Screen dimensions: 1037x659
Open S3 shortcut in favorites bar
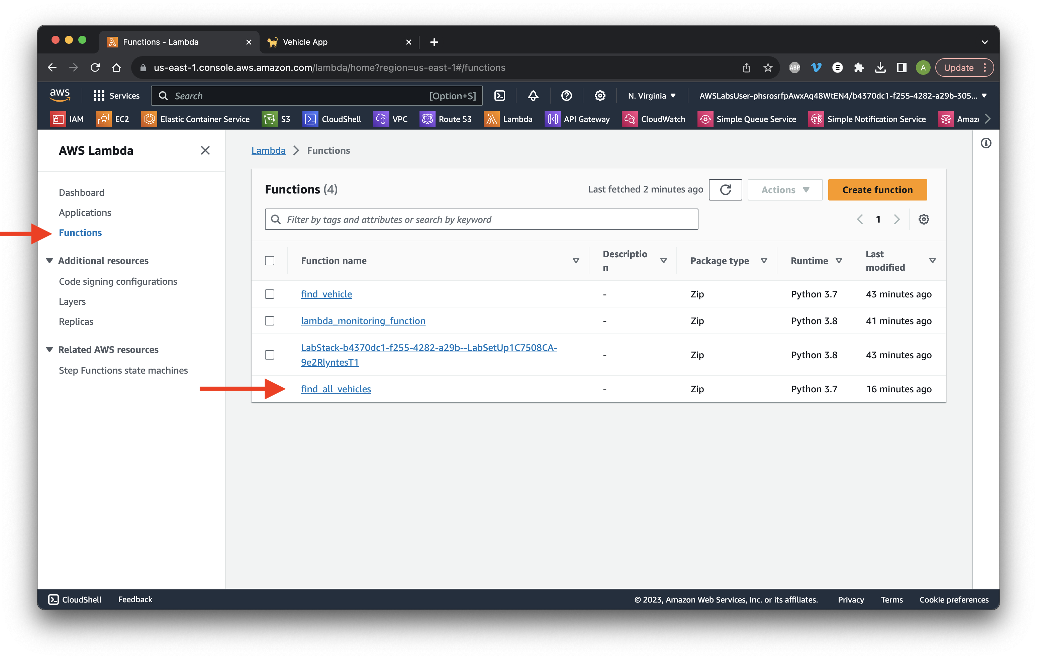click(x=276, y=119)
